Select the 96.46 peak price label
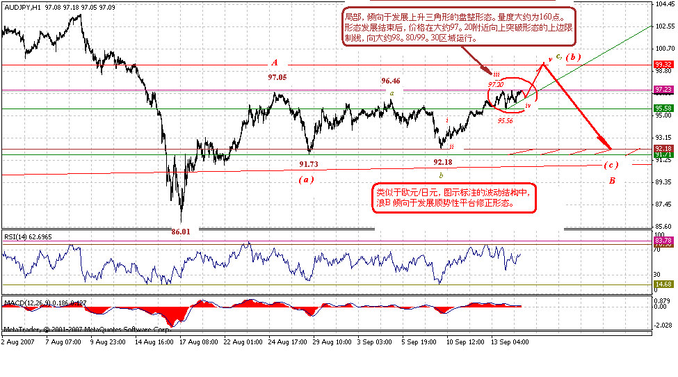The height and width of the screenshot is (377, 678). click(x=390, y=81)
